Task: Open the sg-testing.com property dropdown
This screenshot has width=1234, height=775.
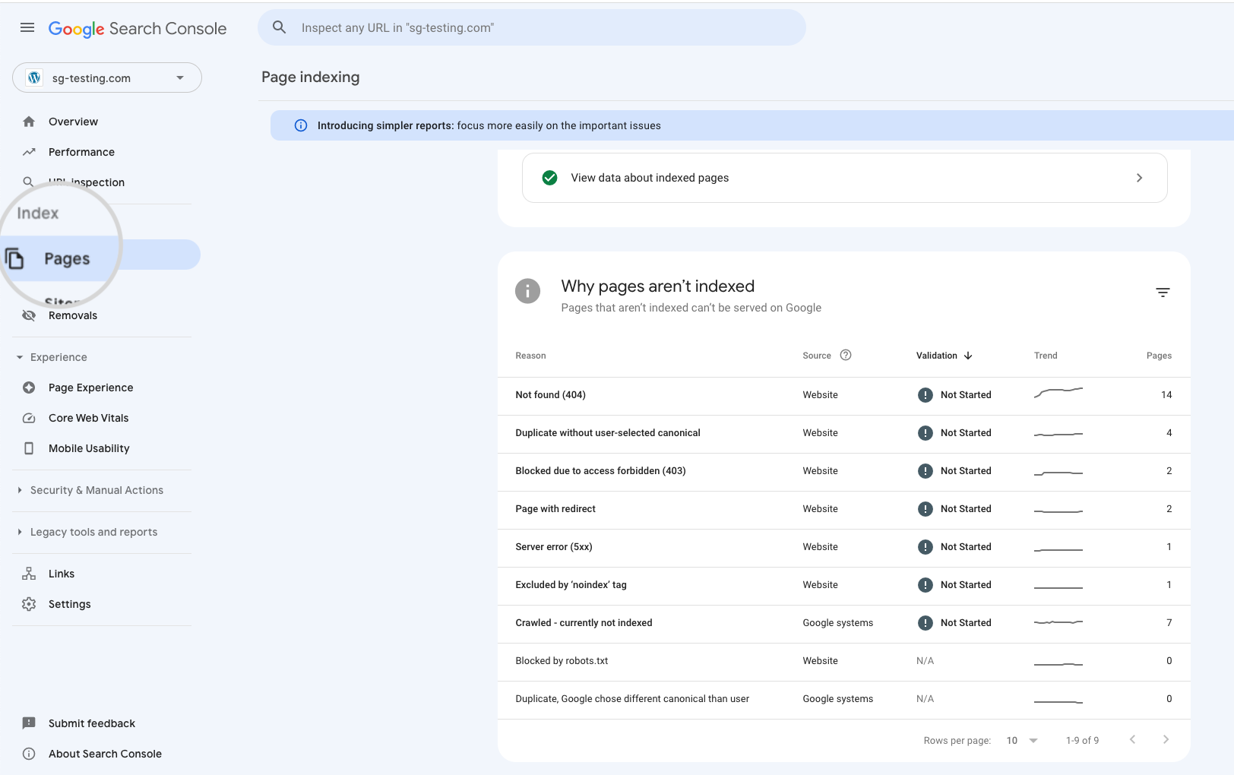Action: coord(107,77)
